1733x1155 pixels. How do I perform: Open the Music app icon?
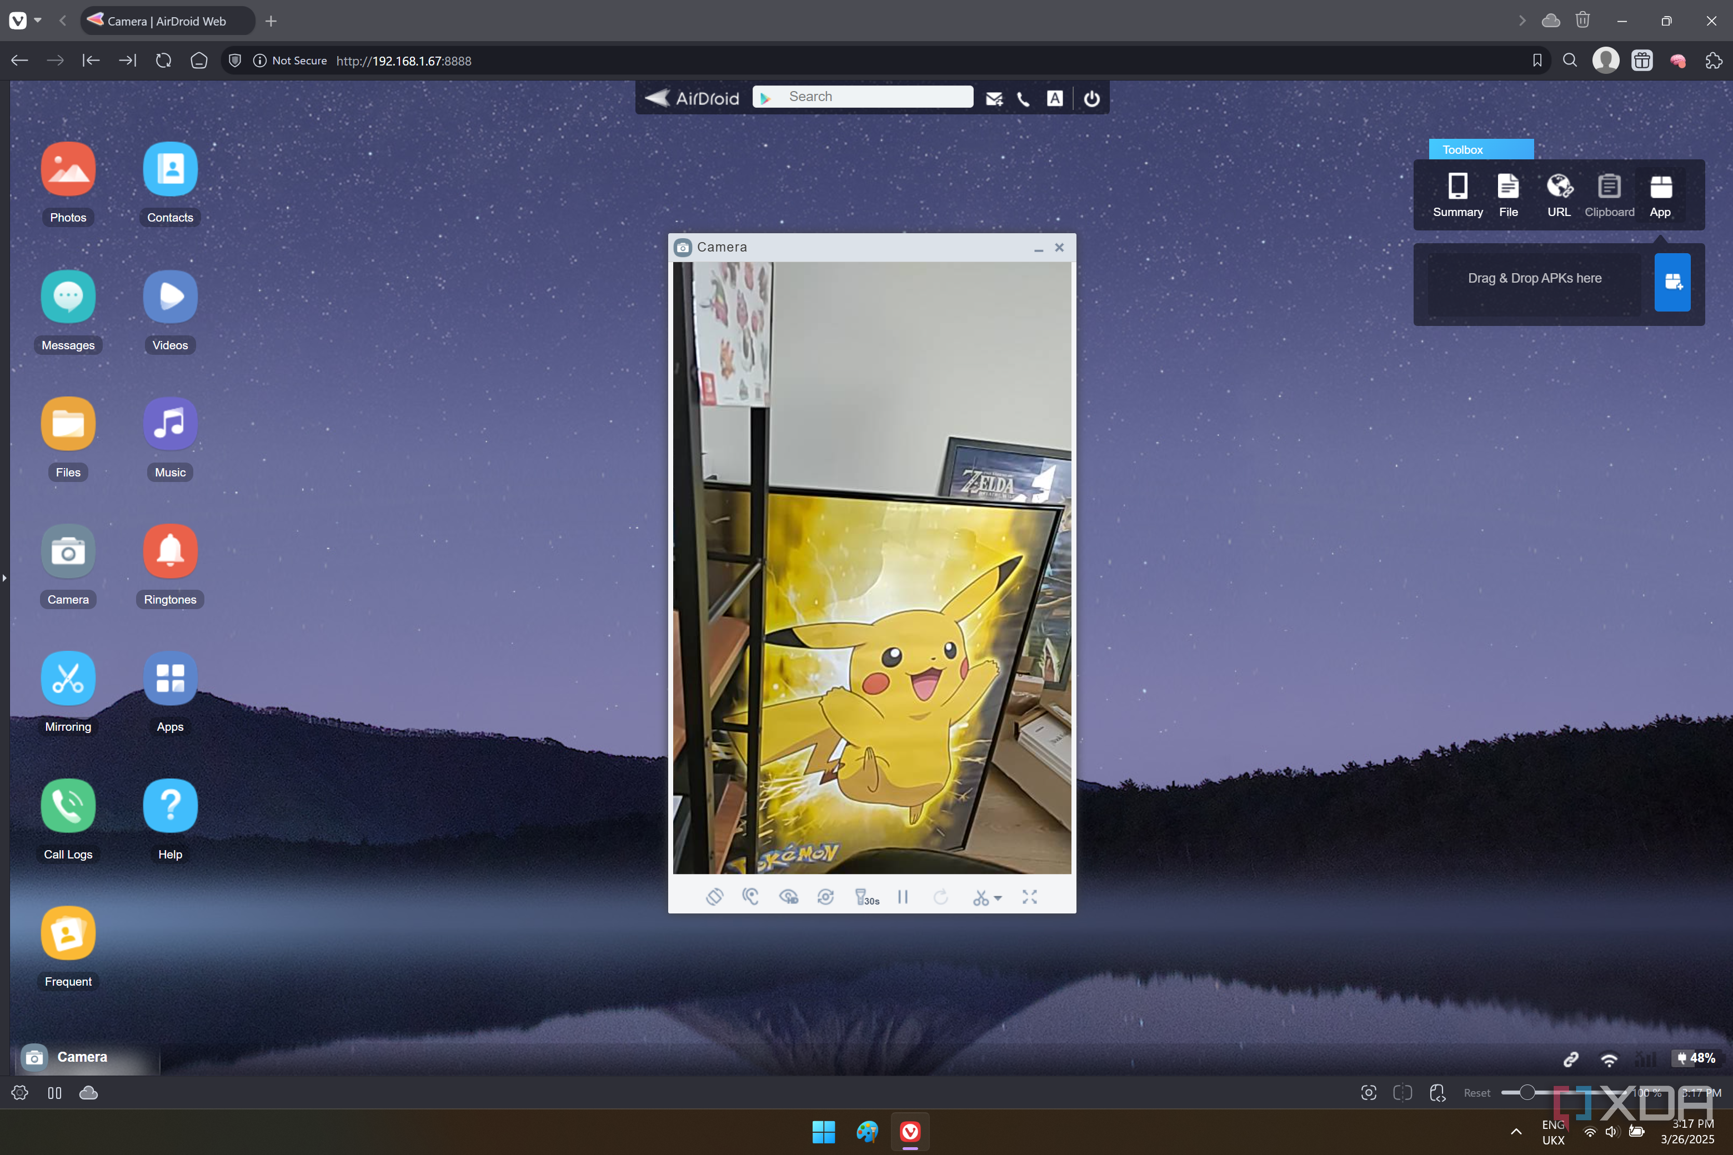coord(170,424)
